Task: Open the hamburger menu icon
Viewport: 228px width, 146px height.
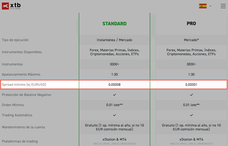Action: (223, 6)
